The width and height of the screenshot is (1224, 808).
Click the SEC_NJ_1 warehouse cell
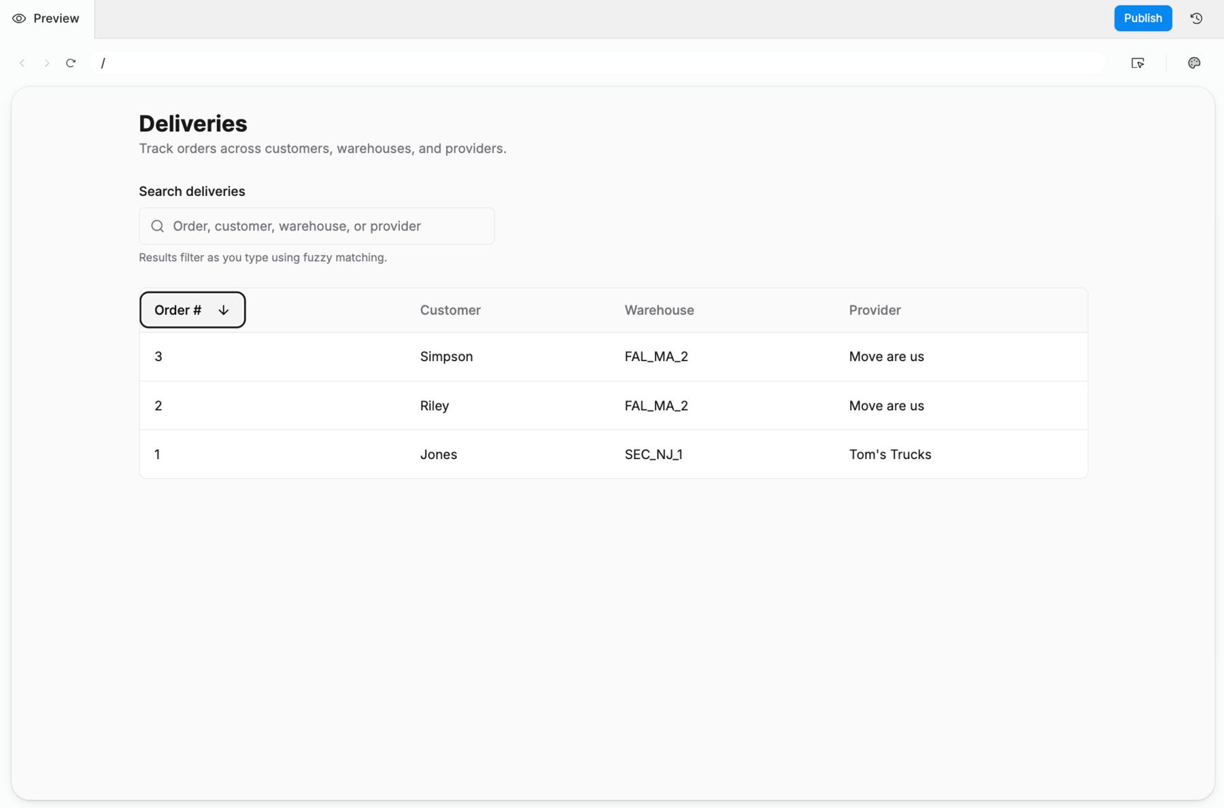653,454
